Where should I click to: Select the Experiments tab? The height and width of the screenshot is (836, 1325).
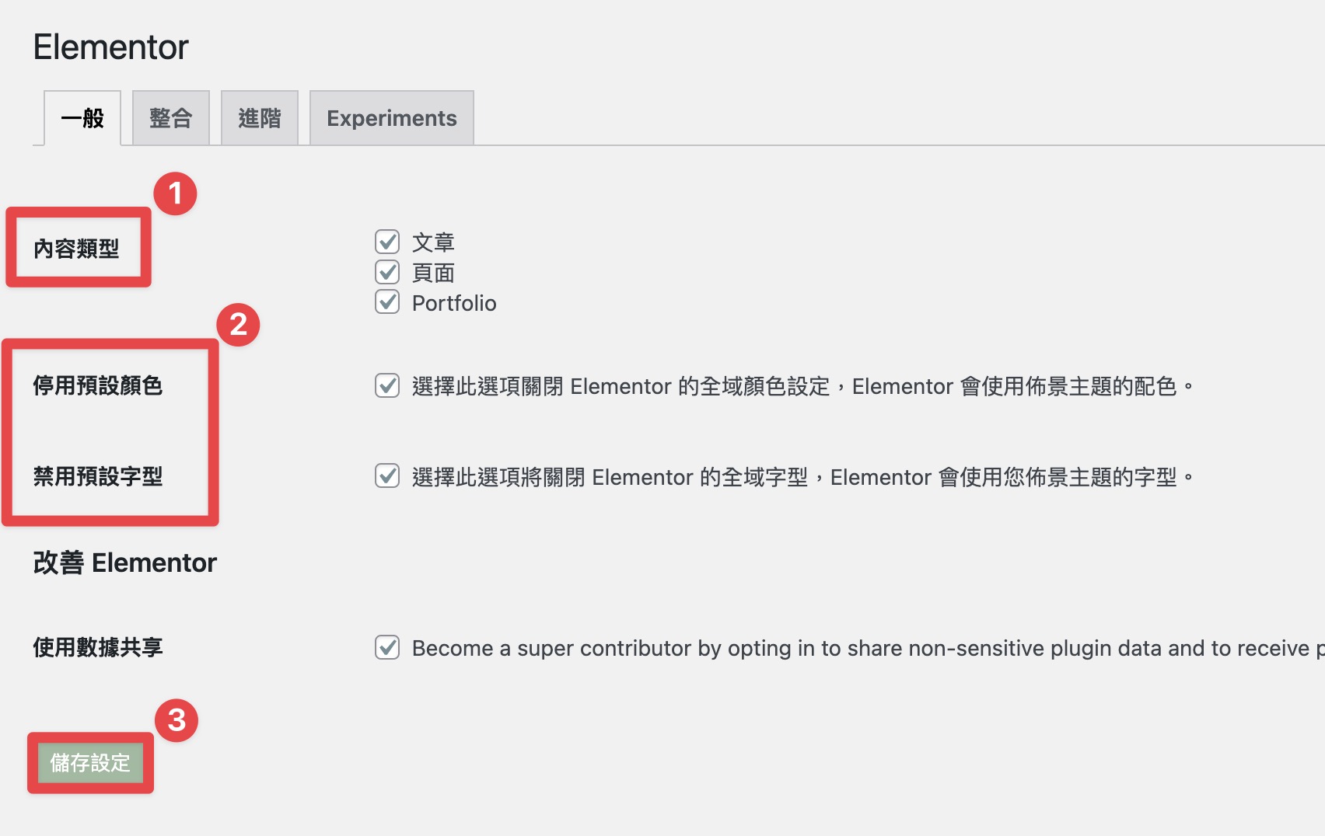coord(392,118)
